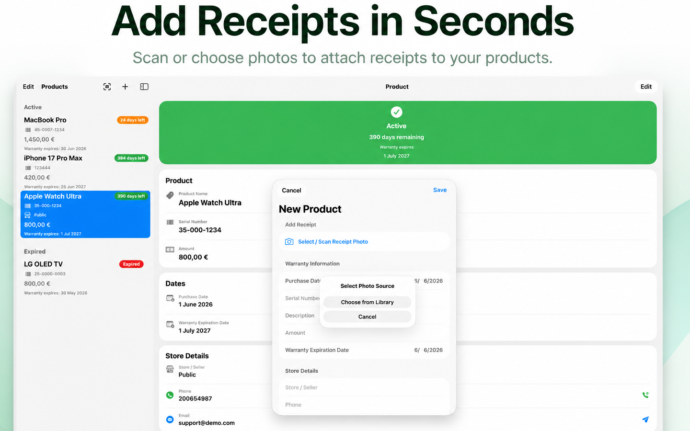Click Edit in the products sidebar
The image size is (690, 431).
[x=28, y=87]
